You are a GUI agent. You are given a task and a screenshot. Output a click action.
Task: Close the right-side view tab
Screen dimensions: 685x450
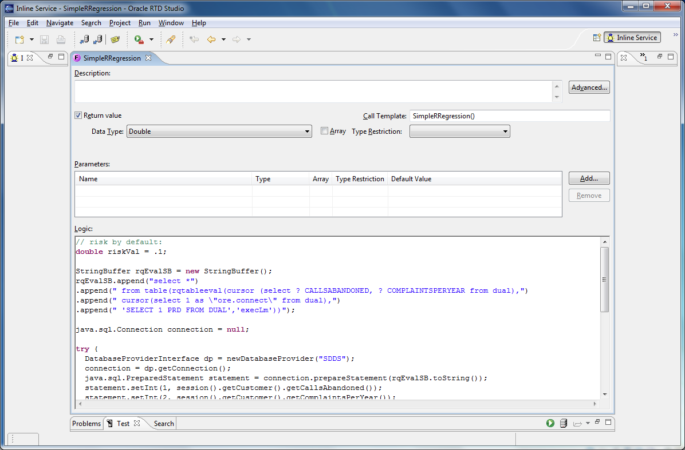pos(624,58)
